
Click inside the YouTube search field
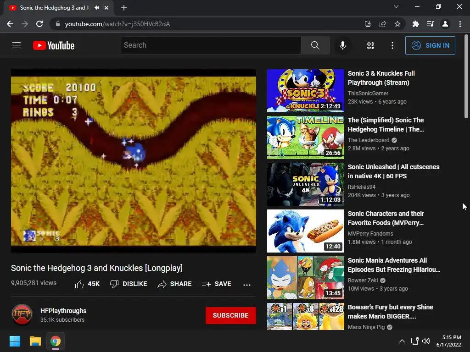click(x=211, y=45)
